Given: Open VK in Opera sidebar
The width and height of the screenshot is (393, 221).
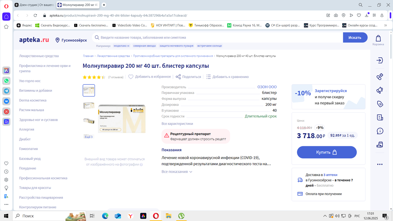Looking at the screenshot, I should 6,101.
